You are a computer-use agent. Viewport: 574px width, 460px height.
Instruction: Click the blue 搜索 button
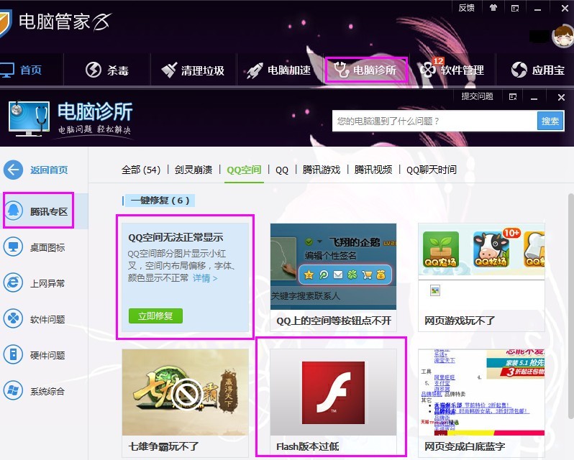click(550, 121)
